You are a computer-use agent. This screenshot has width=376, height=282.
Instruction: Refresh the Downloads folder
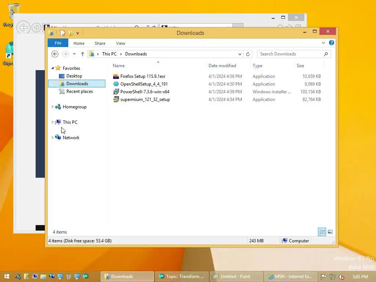click(248, 54)
